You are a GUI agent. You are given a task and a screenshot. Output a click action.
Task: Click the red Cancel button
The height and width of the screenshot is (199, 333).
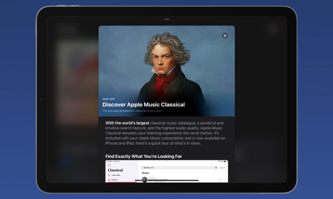[x=222, y=168]
